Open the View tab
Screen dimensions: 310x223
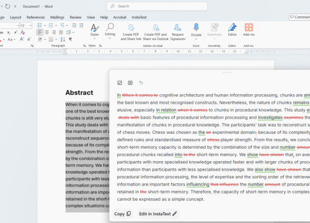click(90, 17)
